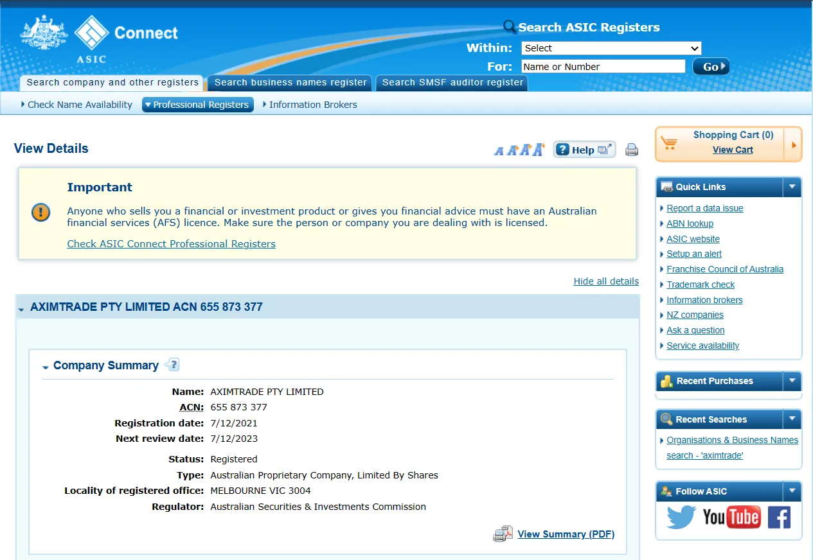Collapse the AXIMTRADE PTY LIMITED section

[x=22, y=309]
